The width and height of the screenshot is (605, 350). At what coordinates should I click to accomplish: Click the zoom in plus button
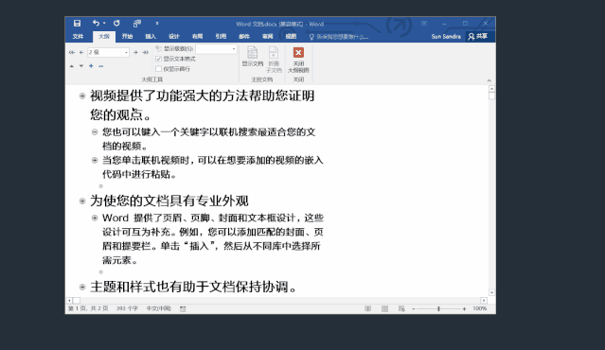[464, 308]
